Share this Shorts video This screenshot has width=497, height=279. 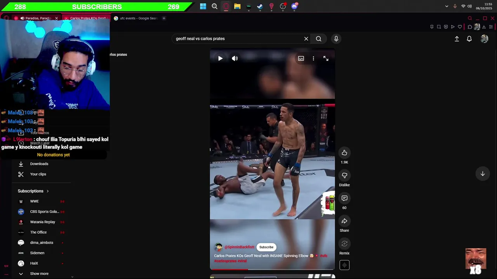click(344, 221)
